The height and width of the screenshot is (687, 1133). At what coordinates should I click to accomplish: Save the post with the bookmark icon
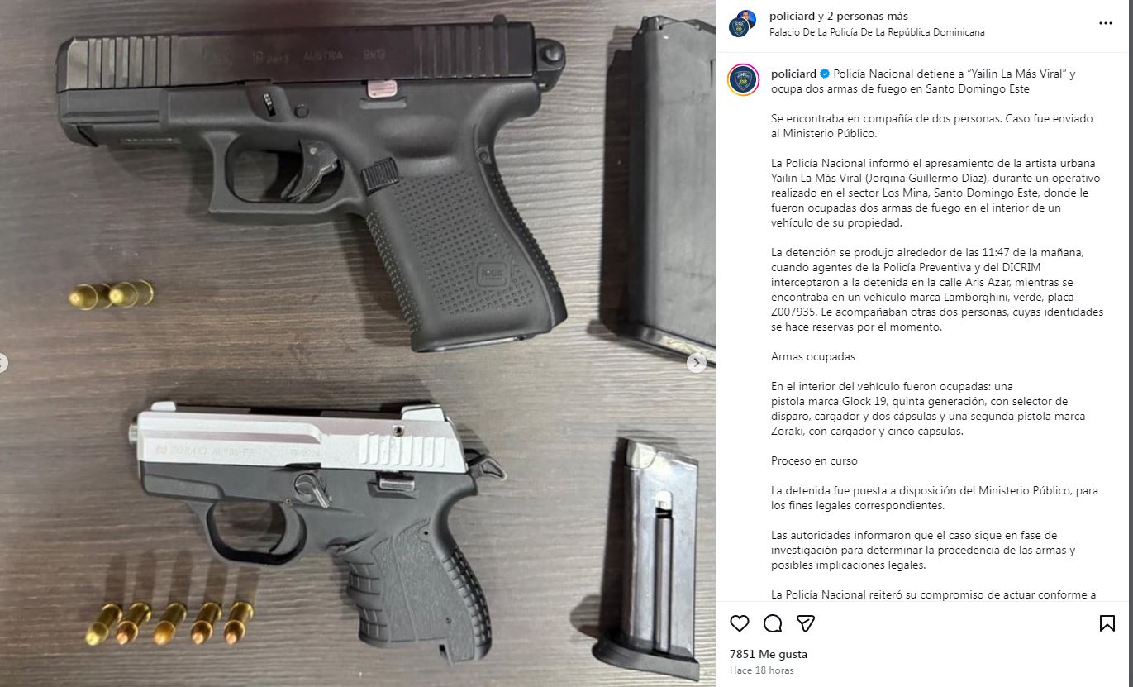click(1107, 623)
